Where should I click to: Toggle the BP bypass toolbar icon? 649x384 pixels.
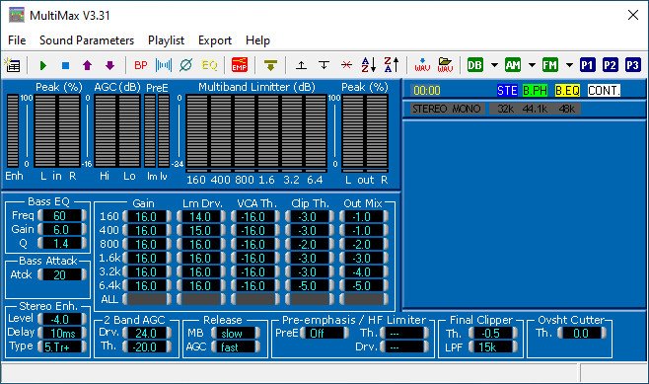point(141,65)
